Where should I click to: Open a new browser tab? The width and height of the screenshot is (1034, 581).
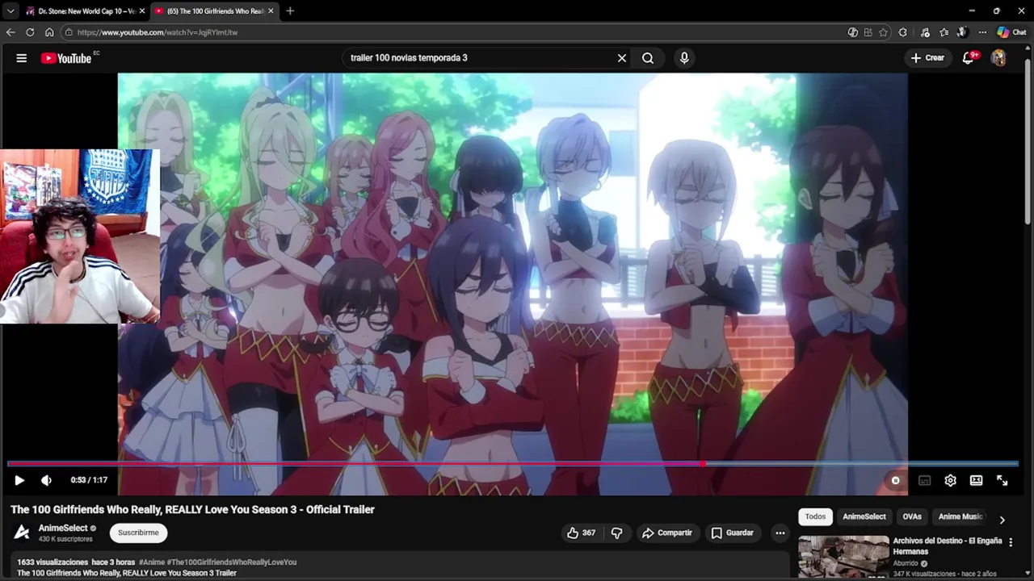290,11
